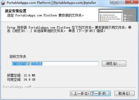Close the PortableApps.com Installer window
This screenshot has height=100, width=139.
tap(132, 2)
